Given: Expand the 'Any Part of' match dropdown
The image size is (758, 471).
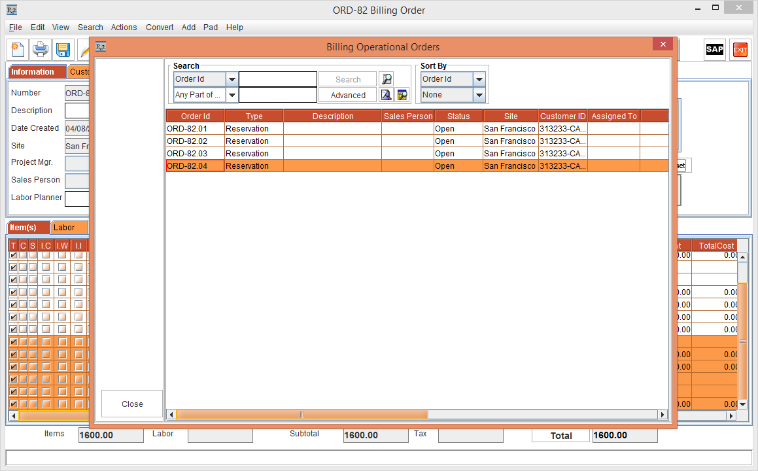Looking at the screenshot, I should click(x=232, y=95).
